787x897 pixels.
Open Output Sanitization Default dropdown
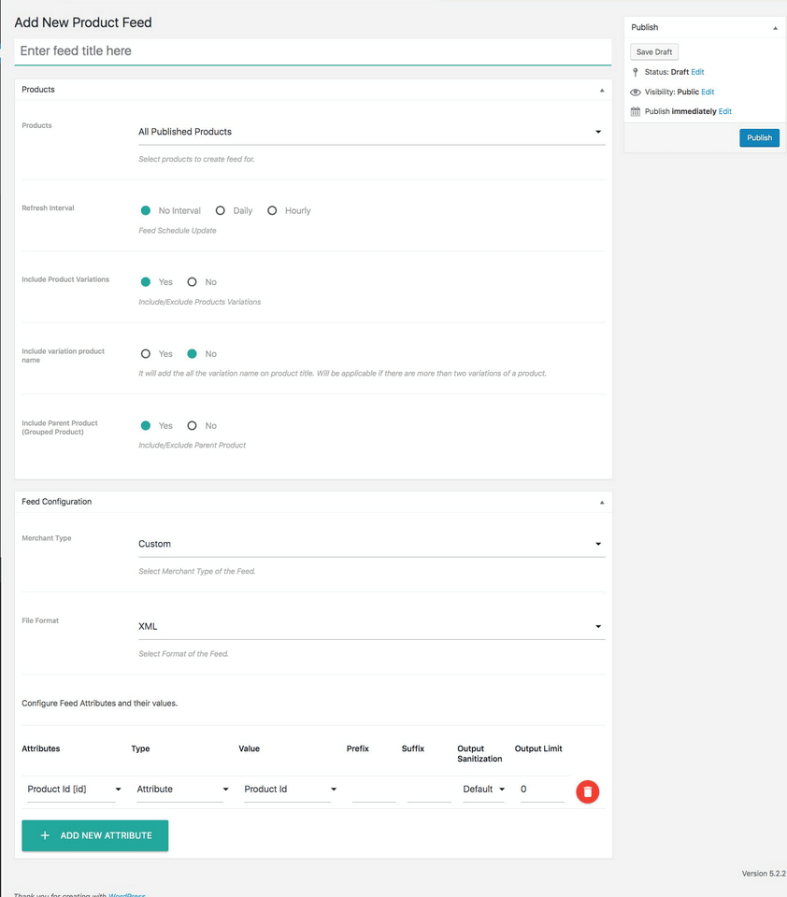[483, 790]
